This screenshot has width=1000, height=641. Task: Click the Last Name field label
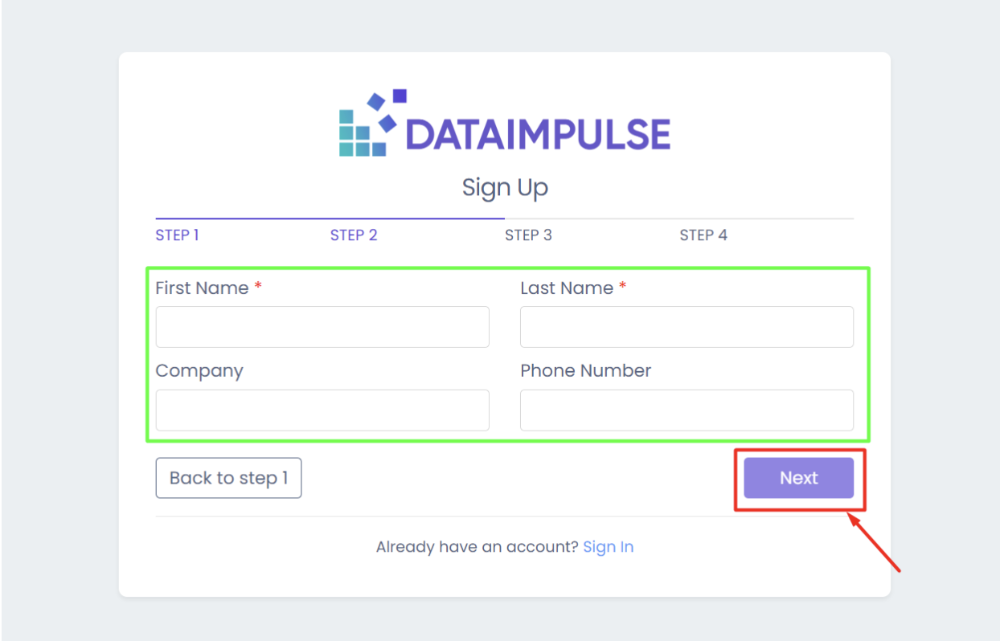tap(567, 288)
